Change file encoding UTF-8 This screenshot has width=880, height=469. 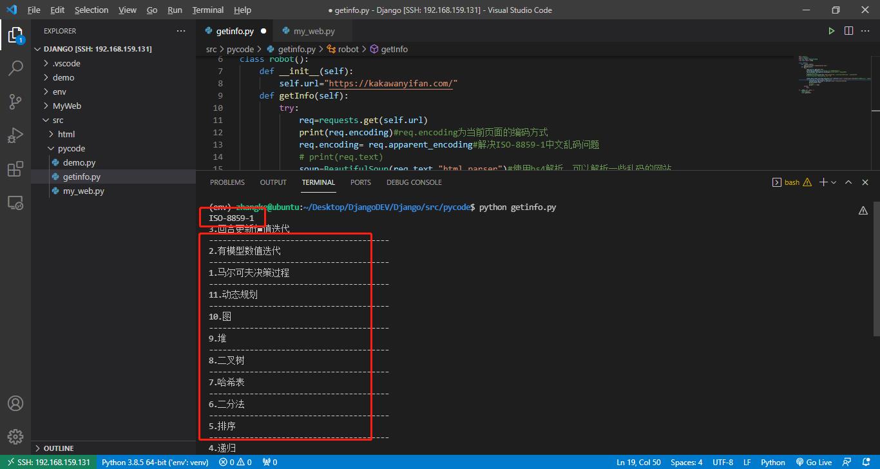coord(723,462)
